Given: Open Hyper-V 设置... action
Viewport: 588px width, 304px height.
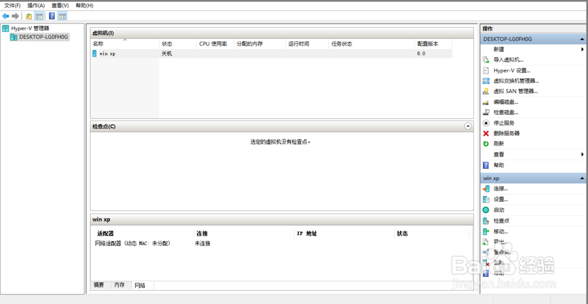Looking at the screenshot, I should (512, 71).
